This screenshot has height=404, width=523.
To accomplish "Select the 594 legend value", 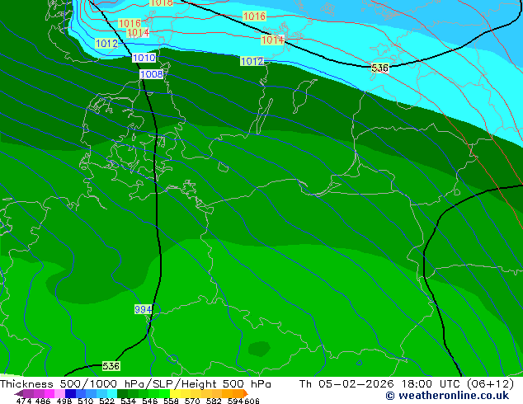I will point(235,401).
